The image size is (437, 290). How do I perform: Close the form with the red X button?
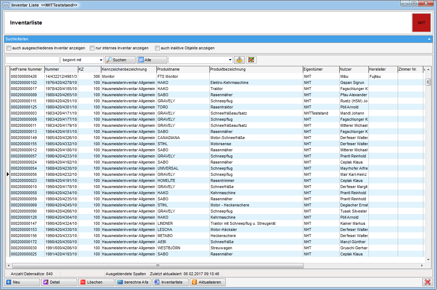[x=427, y=282]
